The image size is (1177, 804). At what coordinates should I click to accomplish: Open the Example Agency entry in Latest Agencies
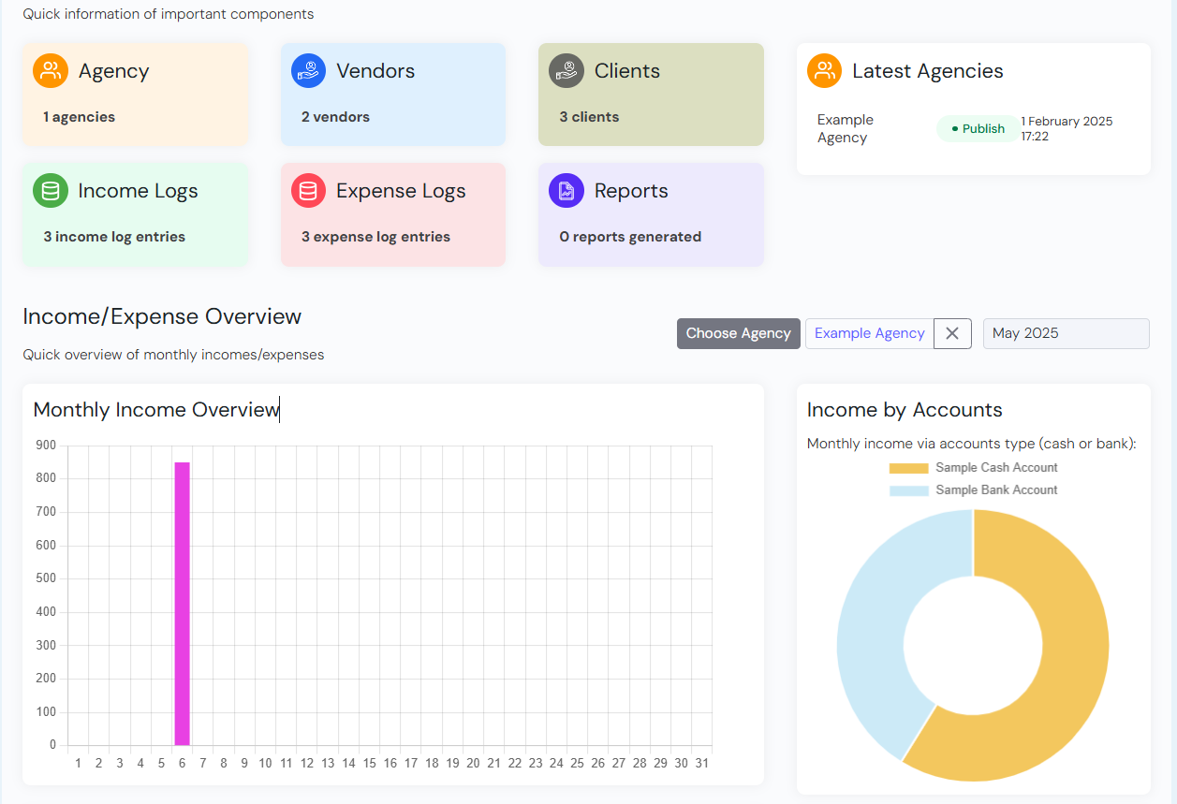point(845,129)
